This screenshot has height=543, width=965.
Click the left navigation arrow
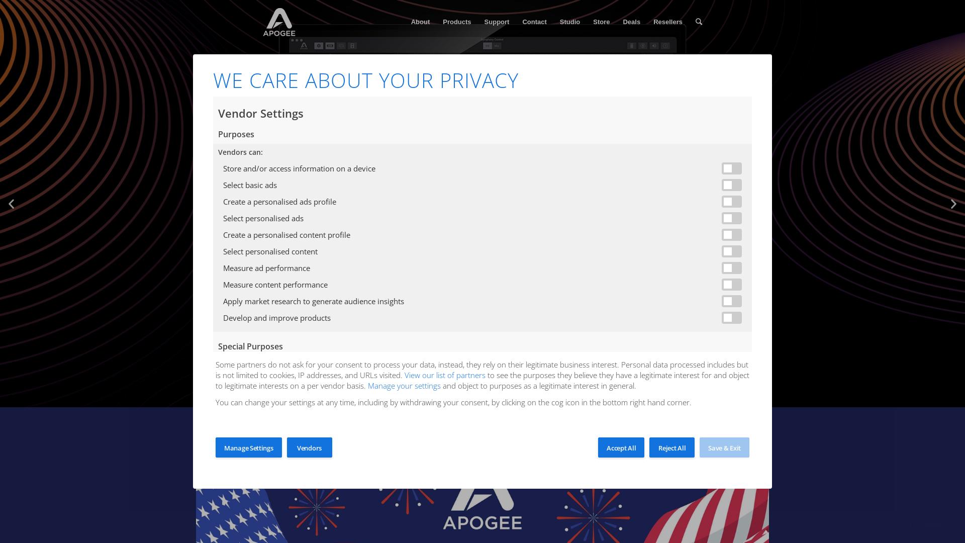11,204
